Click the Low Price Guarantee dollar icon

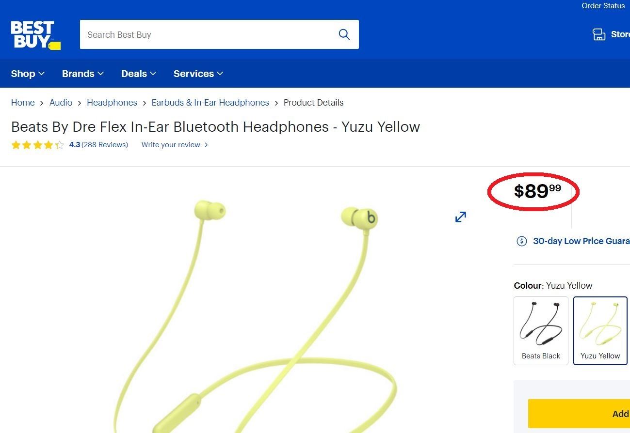click(x=522, y=241)
